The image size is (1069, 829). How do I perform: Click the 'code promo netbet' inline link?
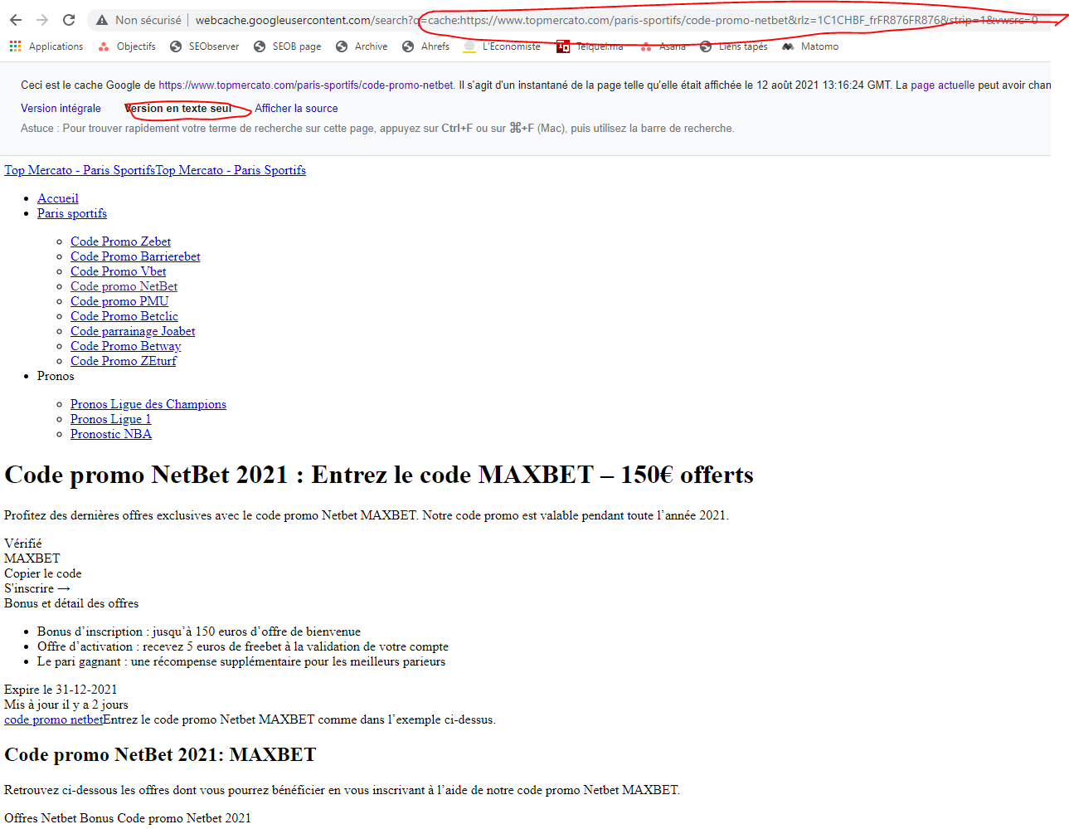(54, 719)
